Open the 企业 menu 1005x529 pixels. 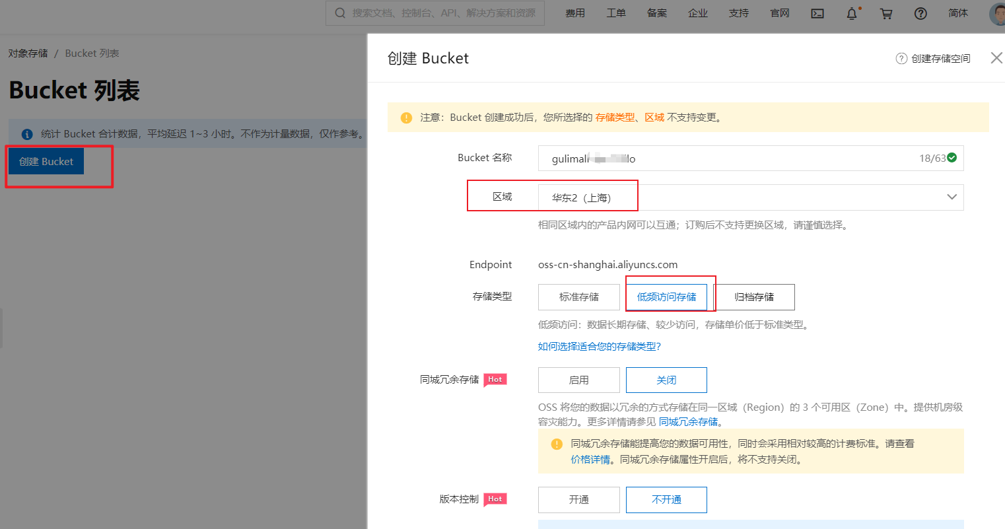(x=698, y=13)
